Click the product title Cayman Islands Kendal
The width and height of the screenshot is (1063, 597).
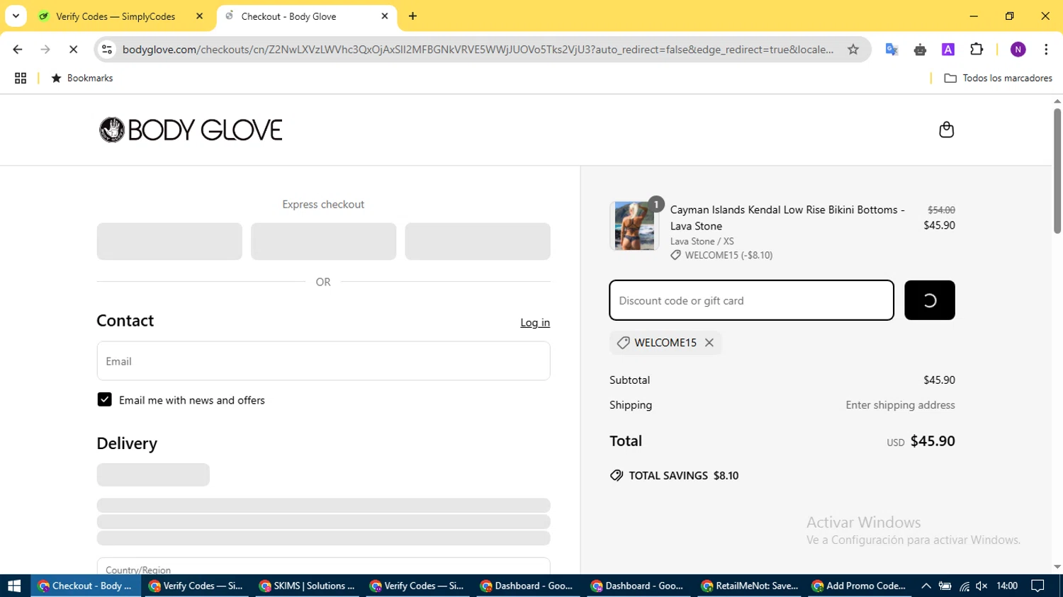coord(787,217)
